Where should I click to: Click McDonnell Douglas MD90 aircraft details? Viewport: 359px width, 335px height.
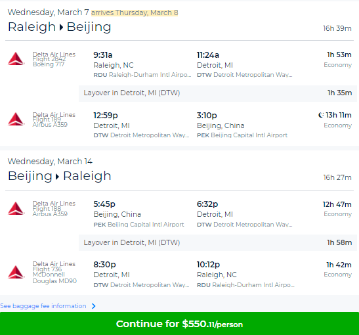point(54,278)
